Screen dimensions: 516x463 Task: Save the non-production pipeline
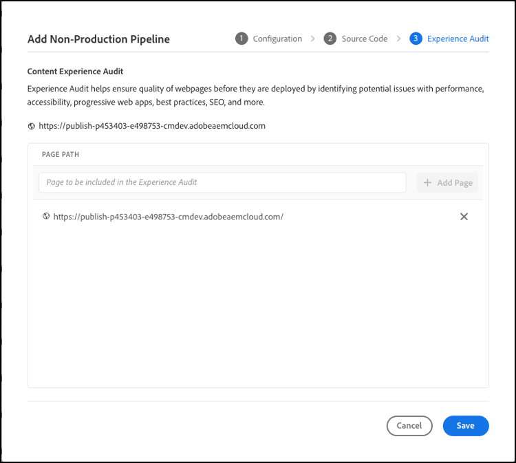click(x=466, y=426)
